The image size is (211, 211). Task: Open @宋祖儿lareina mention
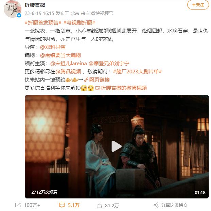point(69,64)
